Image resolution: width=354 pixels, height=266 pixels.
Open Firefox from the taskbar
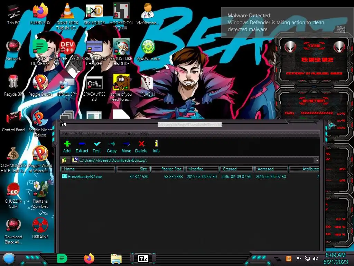coord(89,258)
